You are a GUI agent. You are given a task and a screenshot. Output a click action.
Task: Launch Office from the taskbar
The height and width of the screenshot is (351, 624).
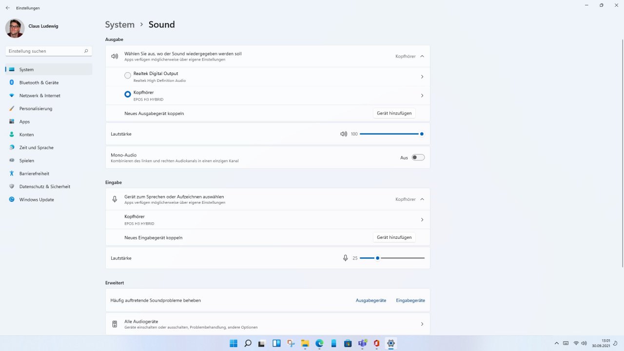[x=376, y=343]
